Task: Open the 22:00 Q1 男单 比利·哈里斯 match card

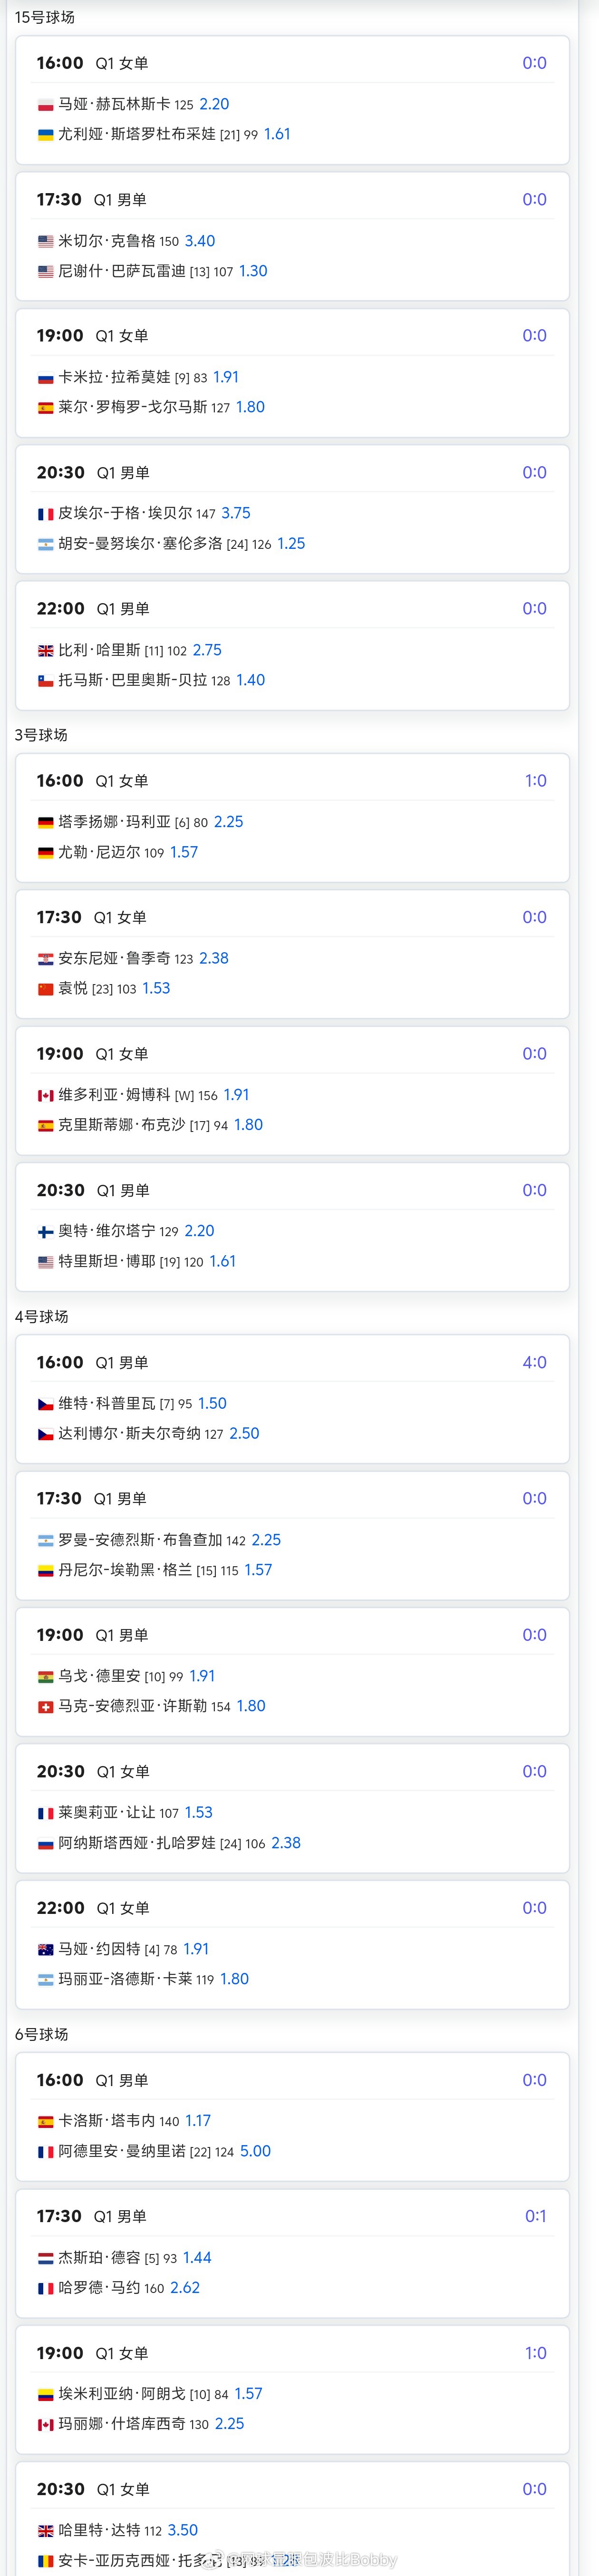Action: point(292,645)
